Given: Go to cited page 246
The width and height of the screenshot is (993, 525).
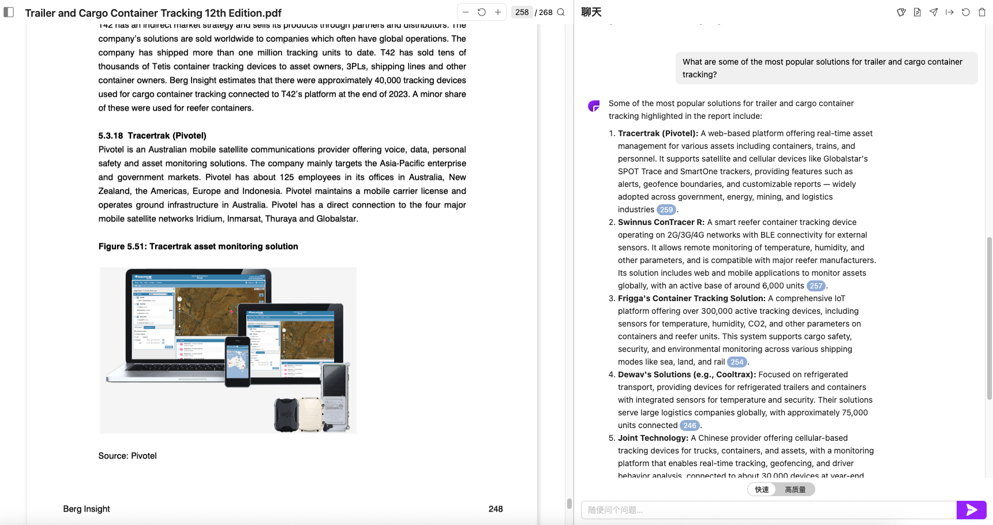Looking at the screenshot, I should pos(690,426).
